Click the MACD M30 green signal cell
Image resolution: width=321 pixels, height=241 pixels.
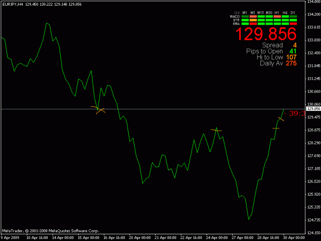pyautogui.click(x=269, y=16)
